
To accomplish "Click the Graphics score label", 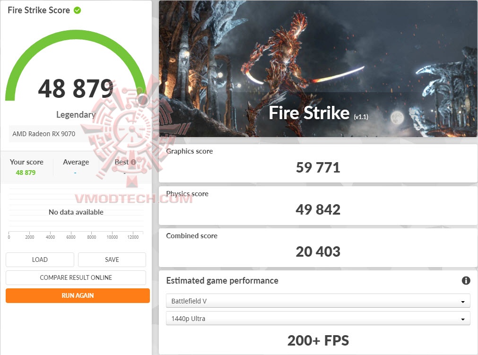I will click(x=189, y=151).
